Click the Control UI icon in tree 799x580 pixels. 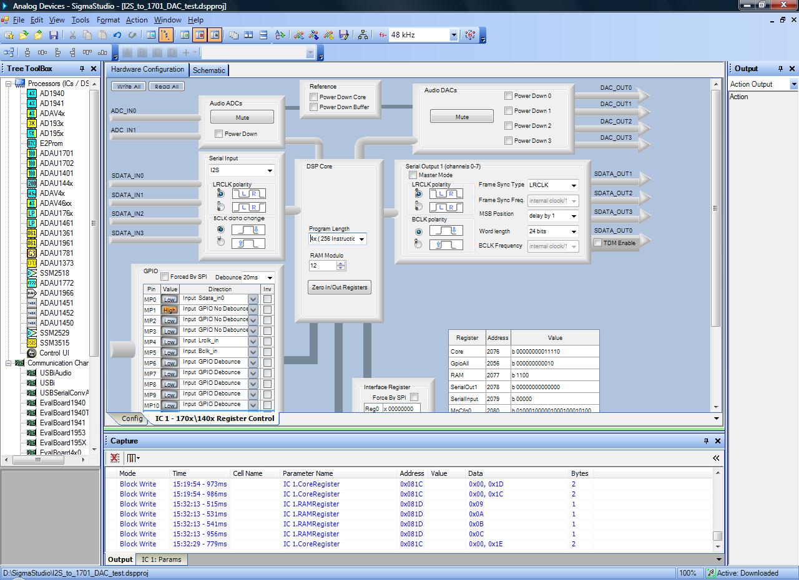pyautogui.click(x=32, y=353)
